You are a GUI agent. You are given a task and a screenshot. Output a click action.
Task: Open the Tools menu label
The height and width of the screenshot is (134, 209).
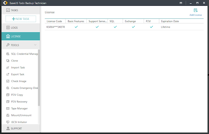tap(15, 45)
